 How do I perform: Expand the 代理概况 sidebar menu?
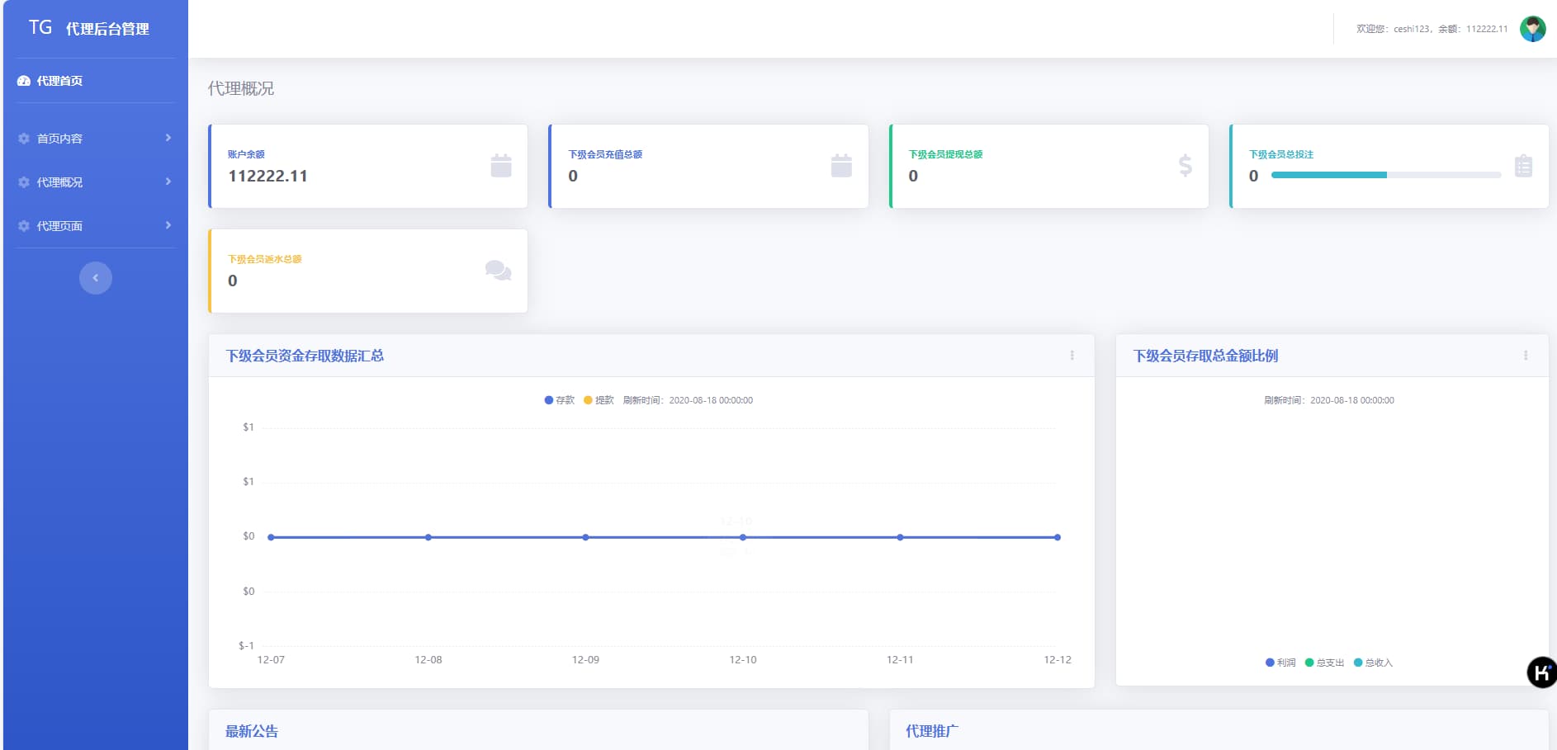click(x=95, y=182)
